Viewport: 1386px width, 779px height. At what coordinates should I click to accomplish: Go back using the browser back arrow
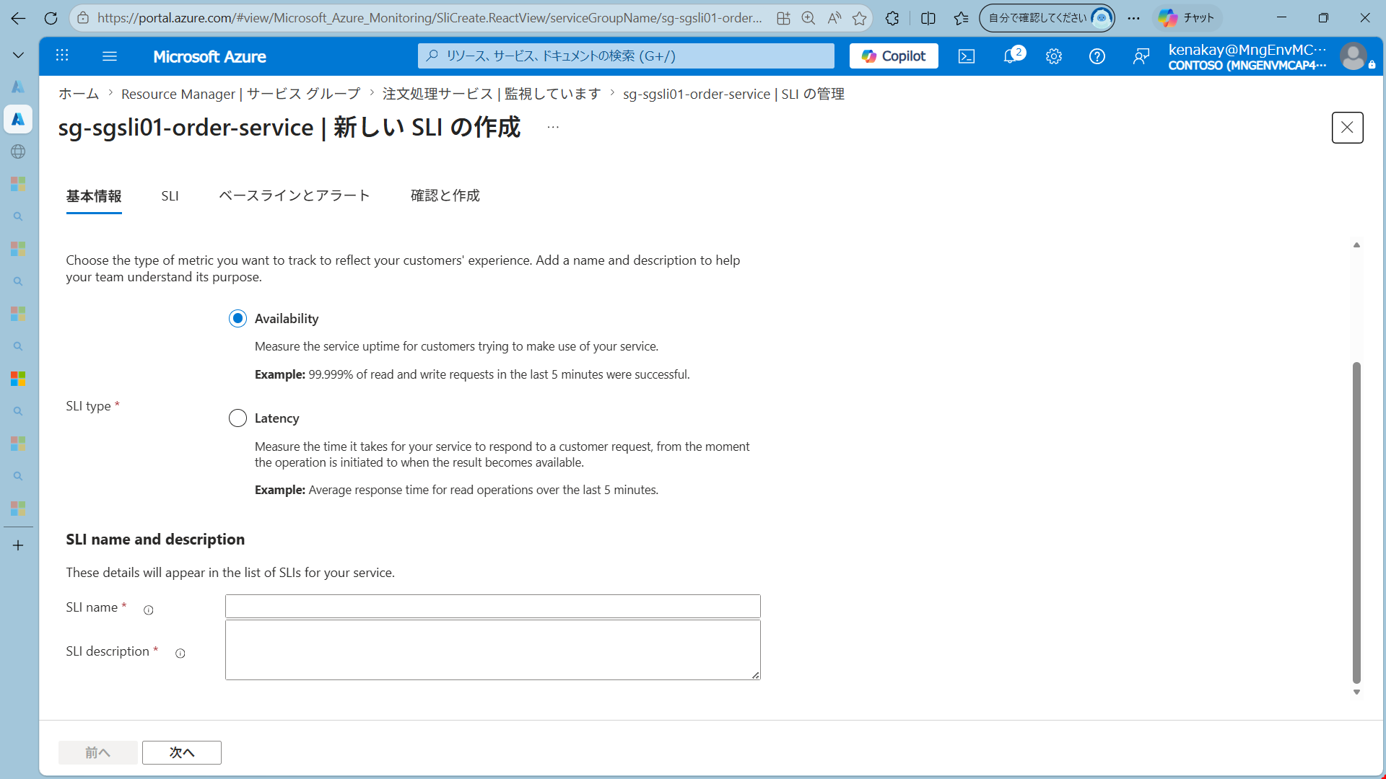tap(18, 18)
